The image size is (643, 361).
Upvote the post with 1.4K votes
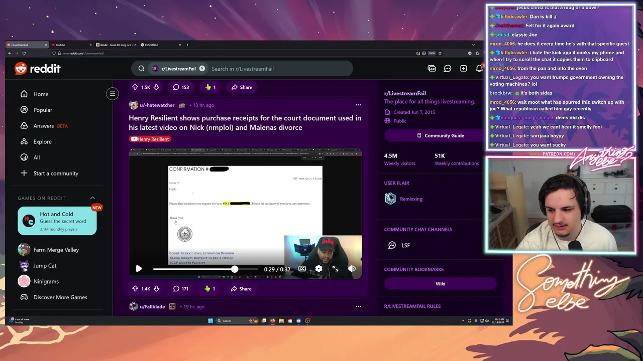[x=135, y=289]
